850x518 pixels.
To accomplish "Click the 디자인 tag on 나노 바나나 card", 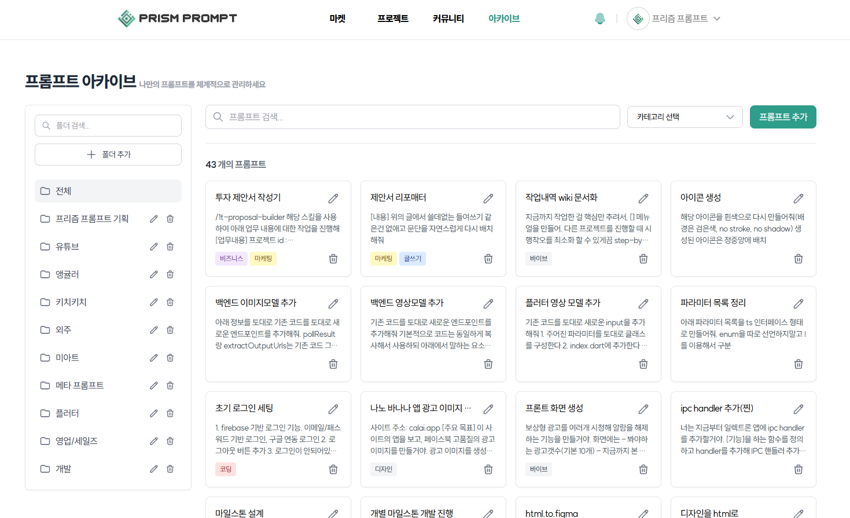I will [384, 469].
